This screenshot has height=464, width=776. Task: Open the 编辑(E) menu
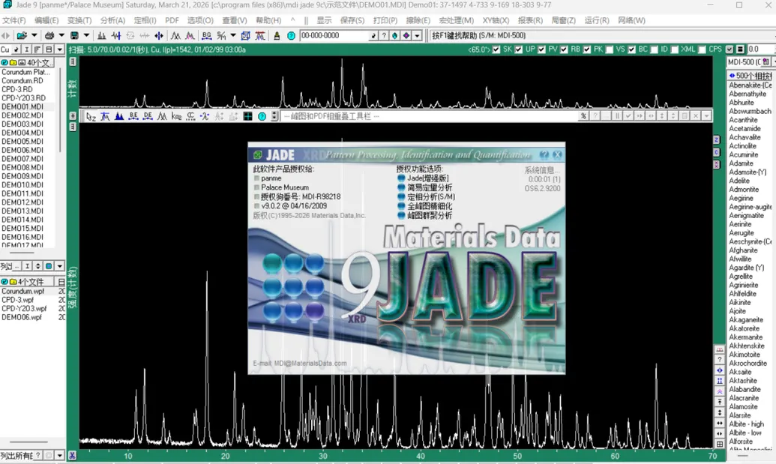(x=46, y=20)
